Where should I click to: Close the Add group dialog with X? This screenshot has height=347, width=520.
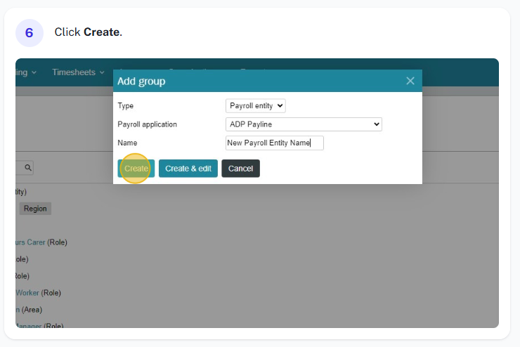[x=410, y=81]
